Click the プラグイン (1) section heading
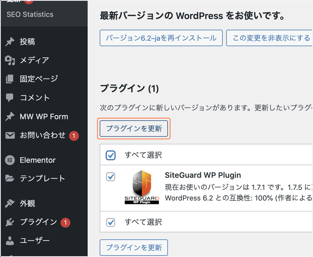Viewport: 313px width, 257px height. [129, 89]
